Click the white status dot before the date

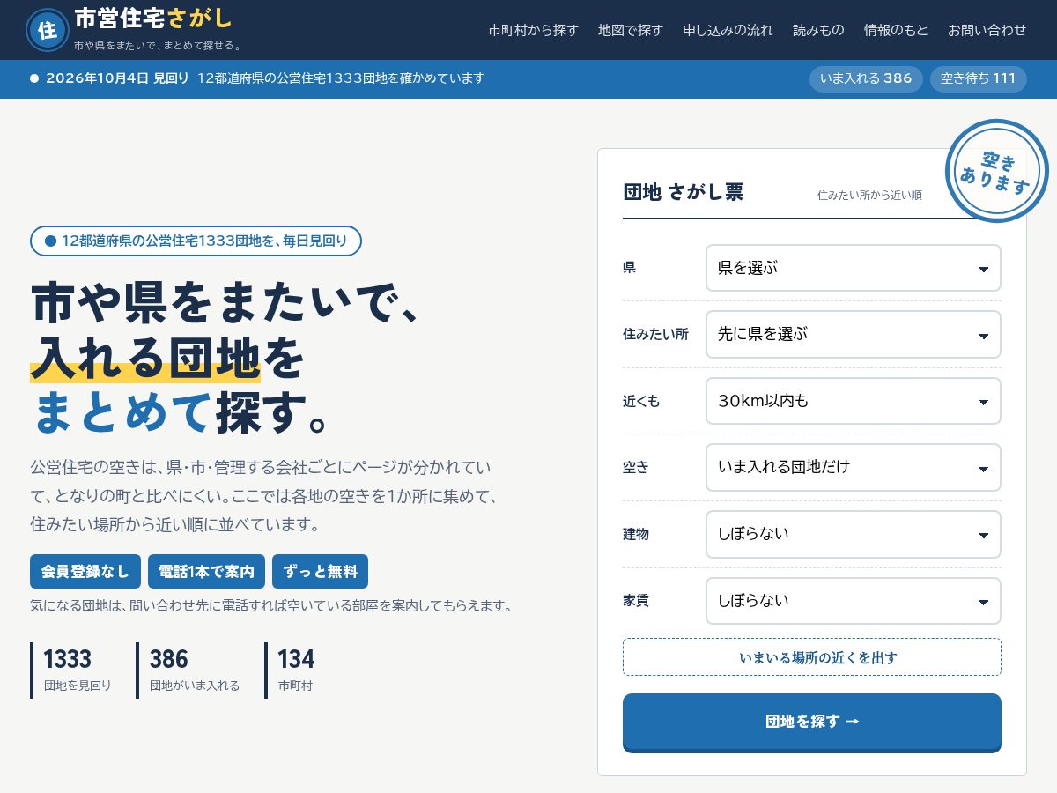point(34,78)
